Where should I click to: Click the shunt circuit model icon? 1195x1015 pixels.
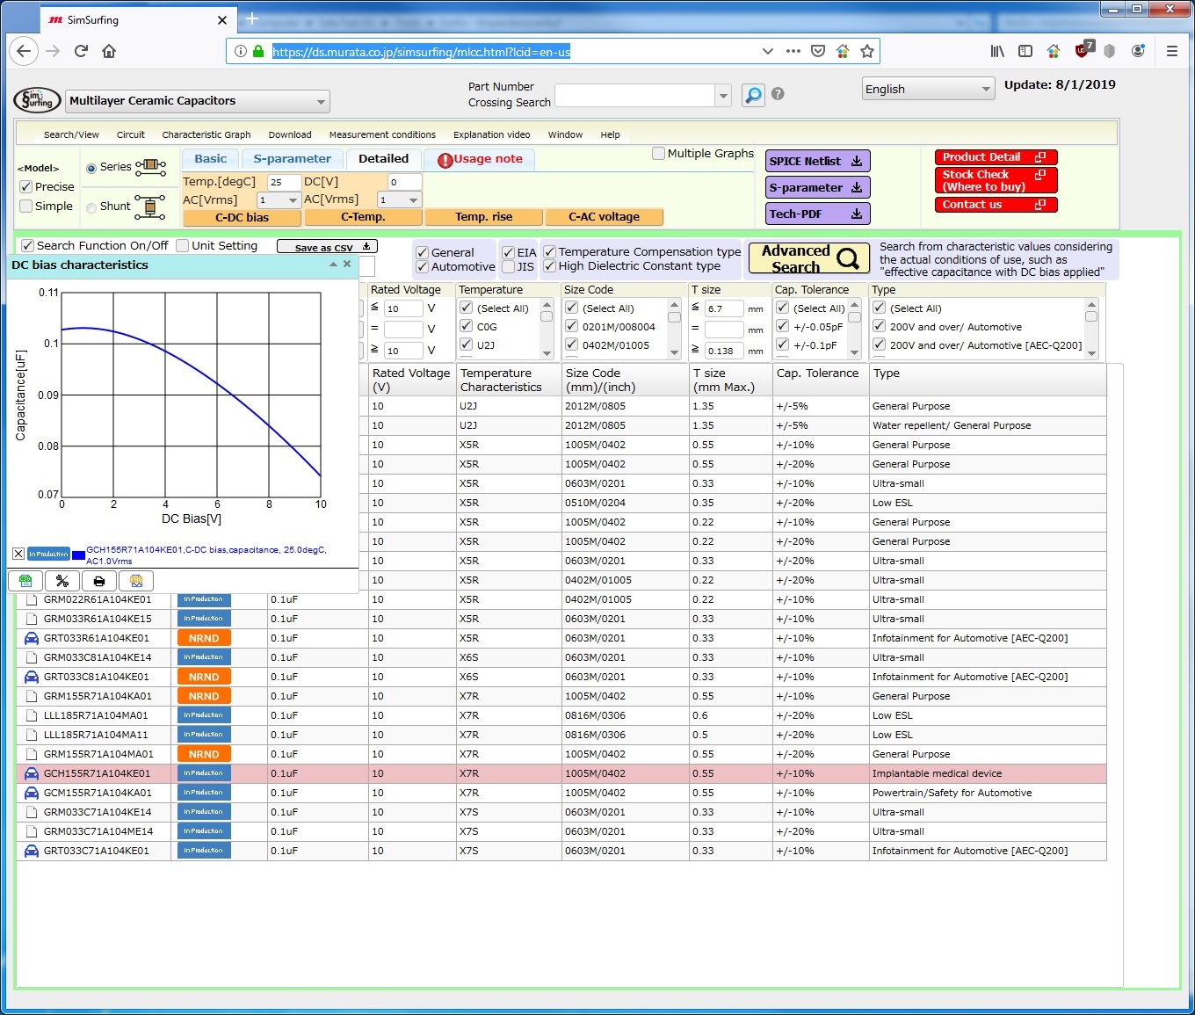150,206
